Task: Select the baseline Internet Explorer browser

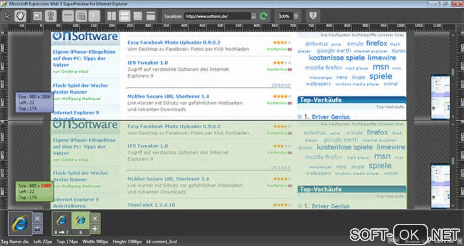Action: [x=20, y=223]
